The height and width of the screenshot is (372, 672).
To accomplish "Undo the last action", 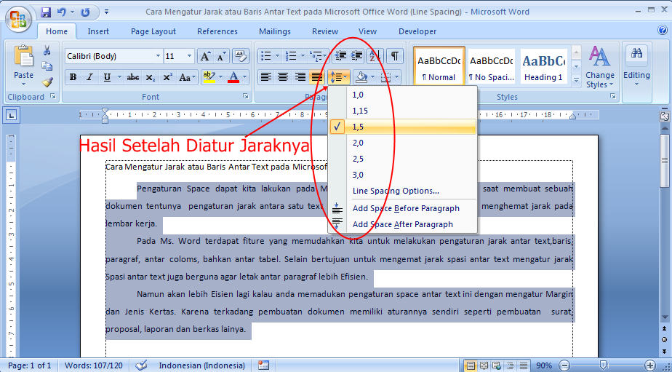I will (62, 12).
